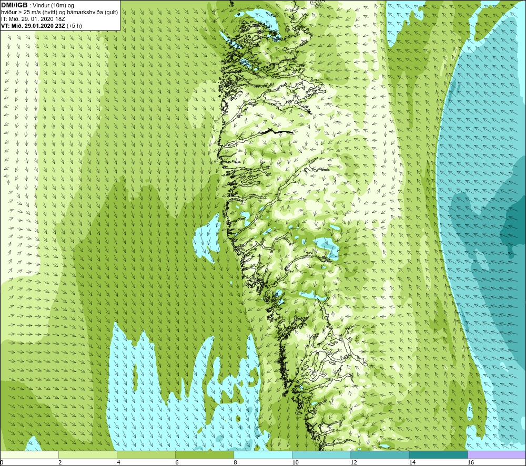Click the '12' tick label on scale
Viewport: 526px width, 466px height.
click(x=353, y=462)
